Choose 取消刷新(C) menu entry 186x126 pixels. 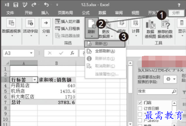click(105, 66)
